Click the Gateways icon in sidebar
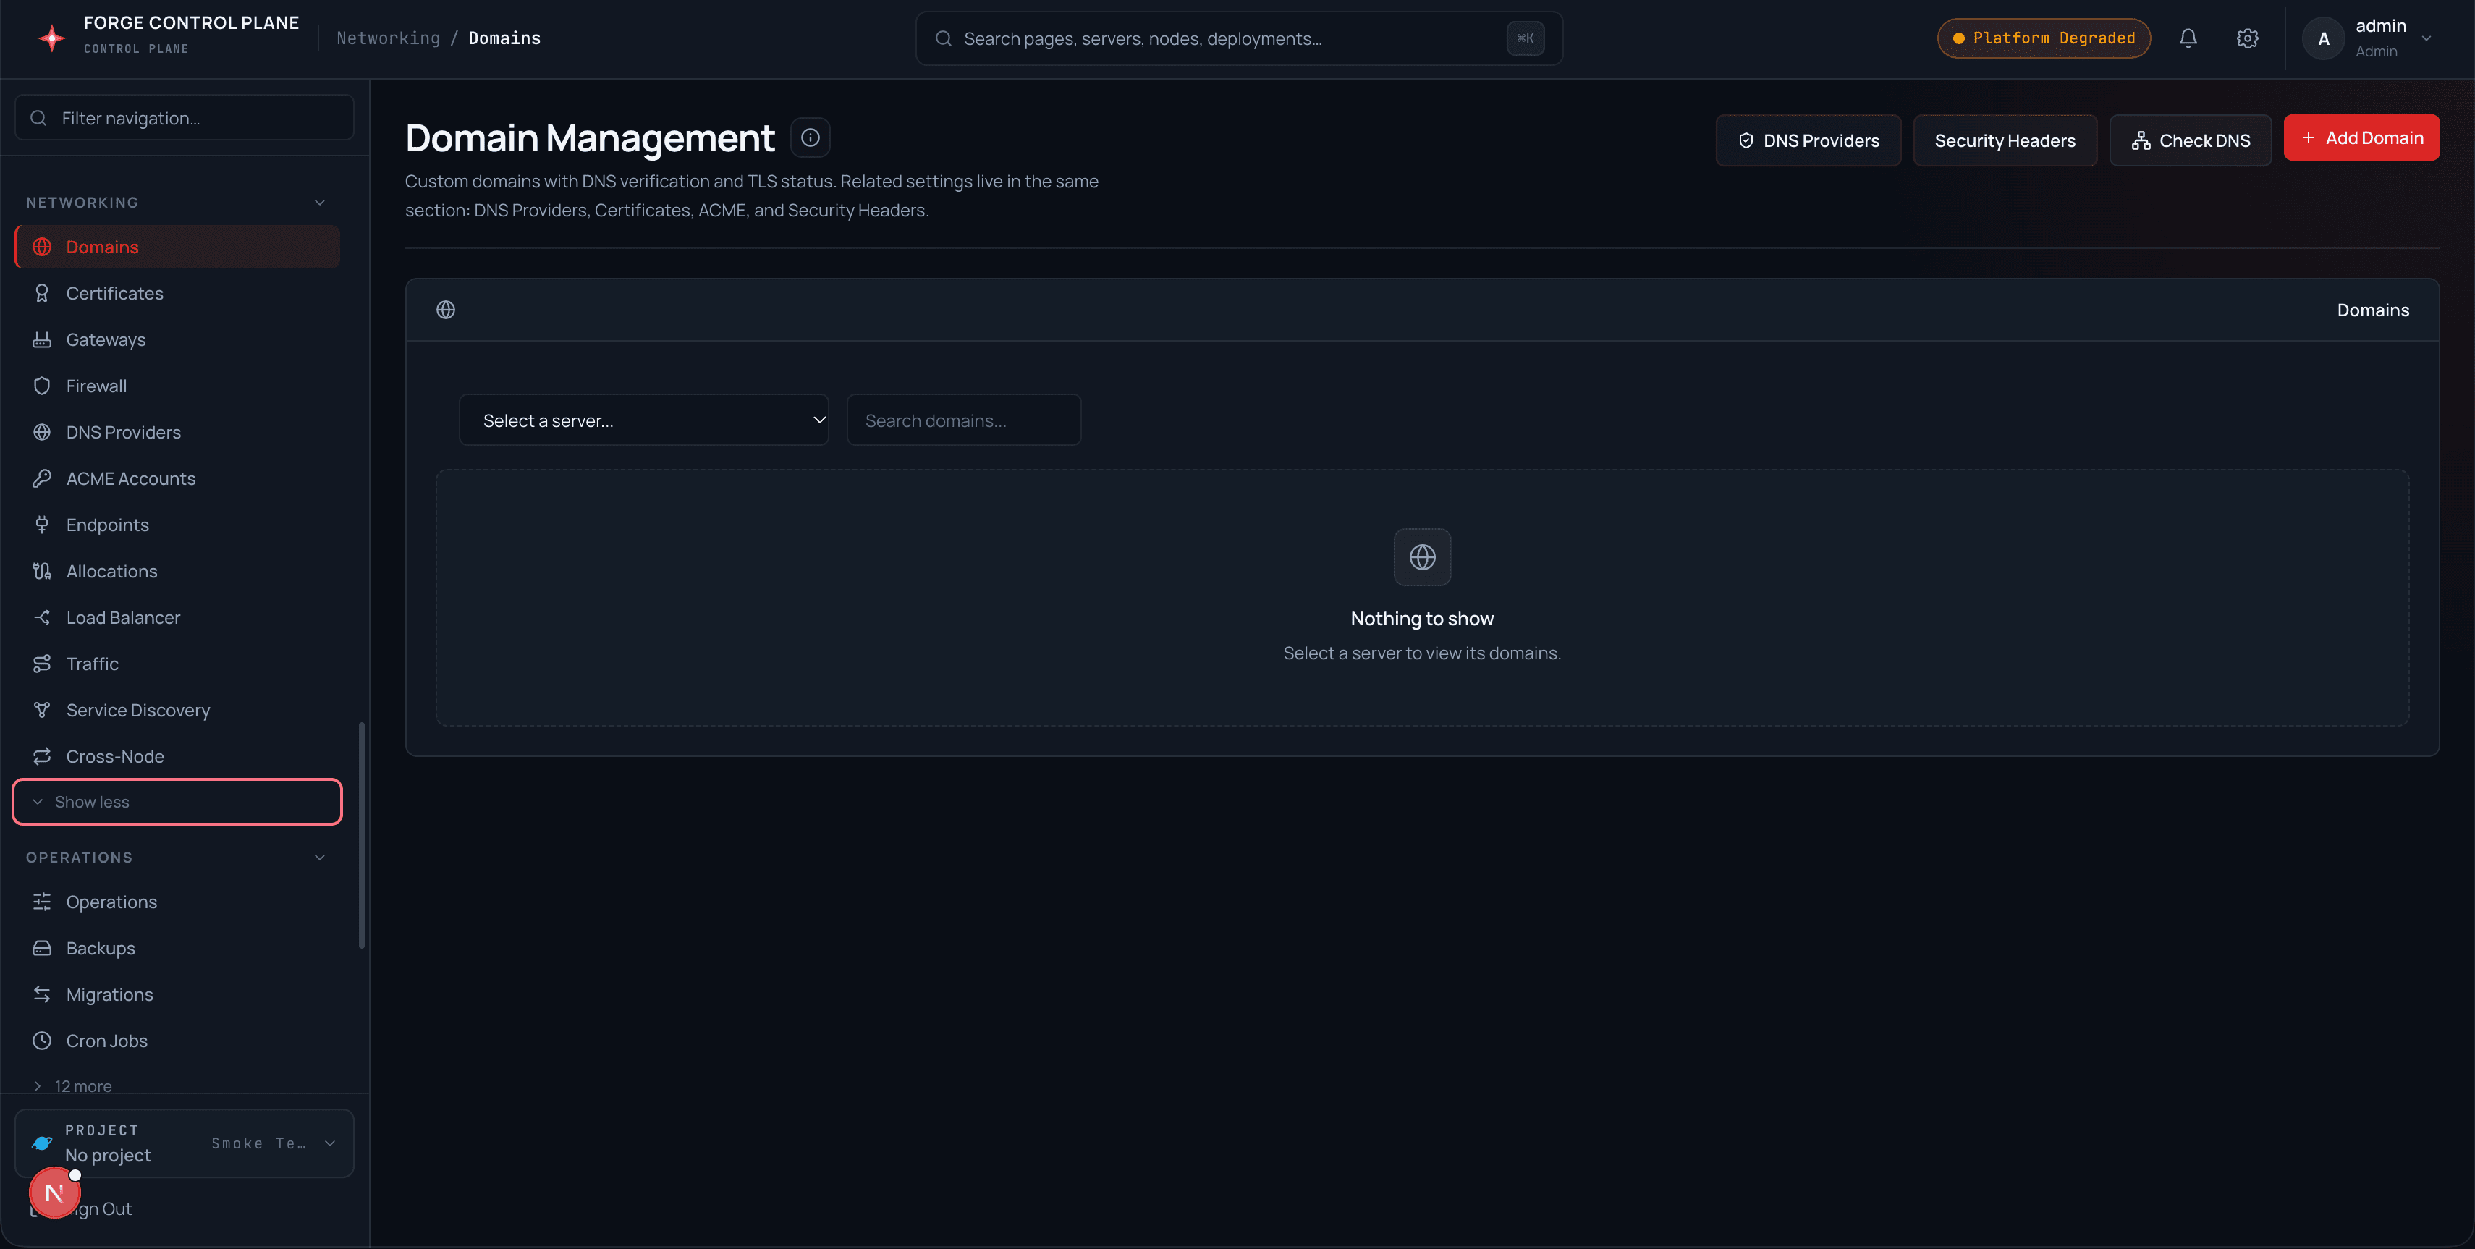 click(x=42, y=339)
